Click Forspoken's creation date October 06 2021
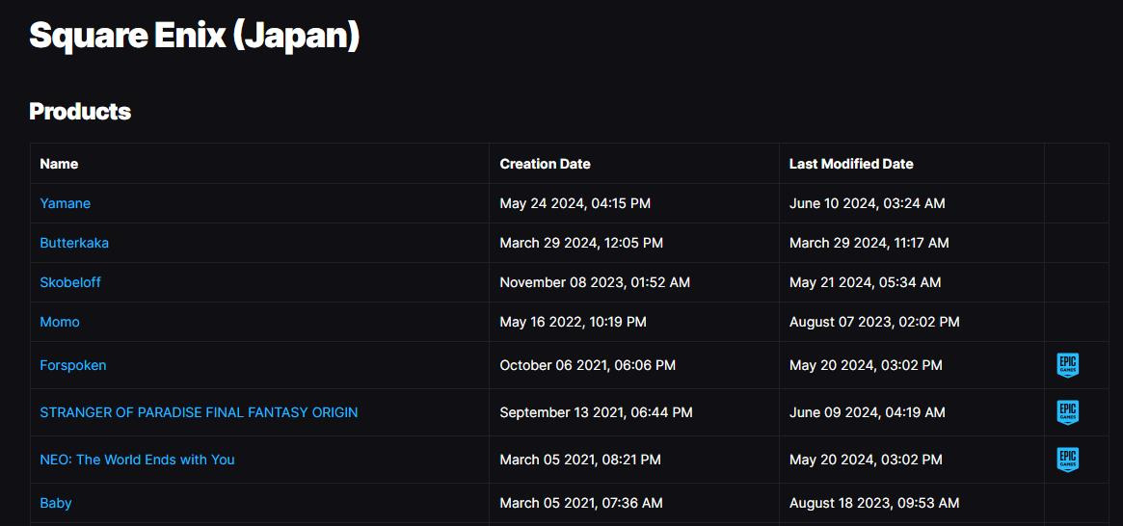This screenshot has width=1123, height=526. [x=587, y=365]
